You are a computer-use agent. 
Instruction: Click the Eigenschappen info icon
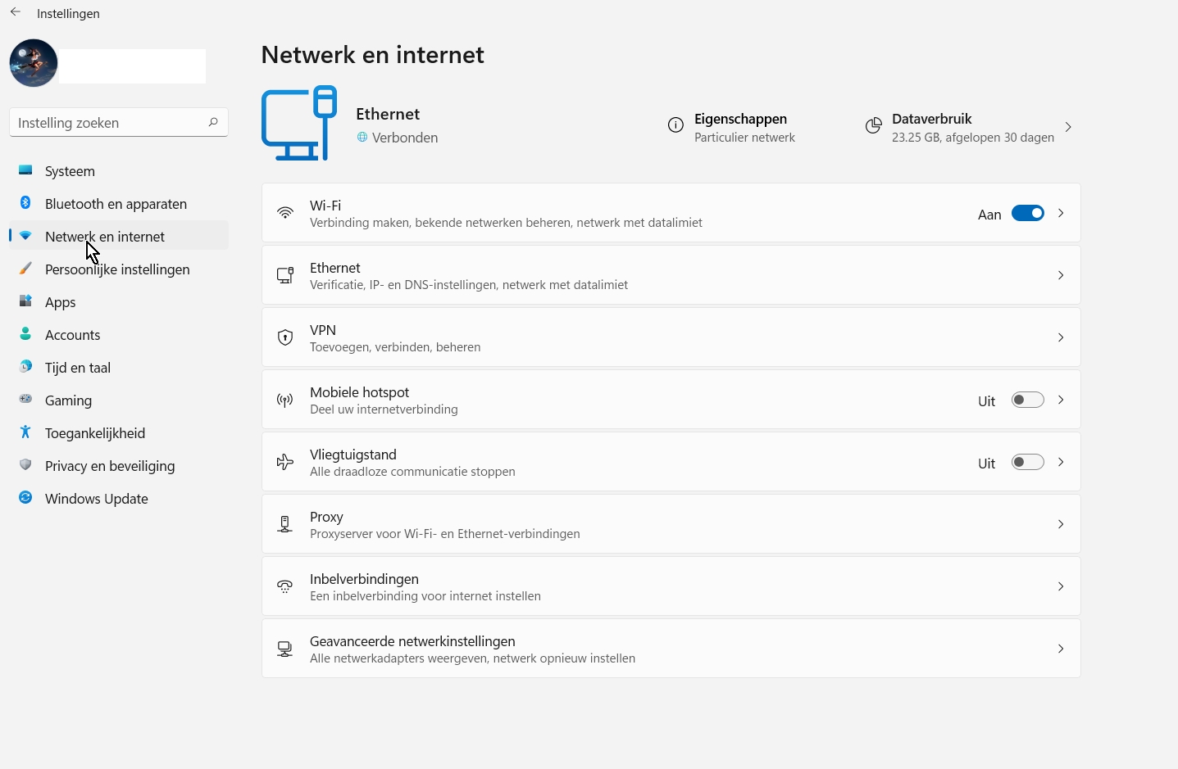coord(675,125)
